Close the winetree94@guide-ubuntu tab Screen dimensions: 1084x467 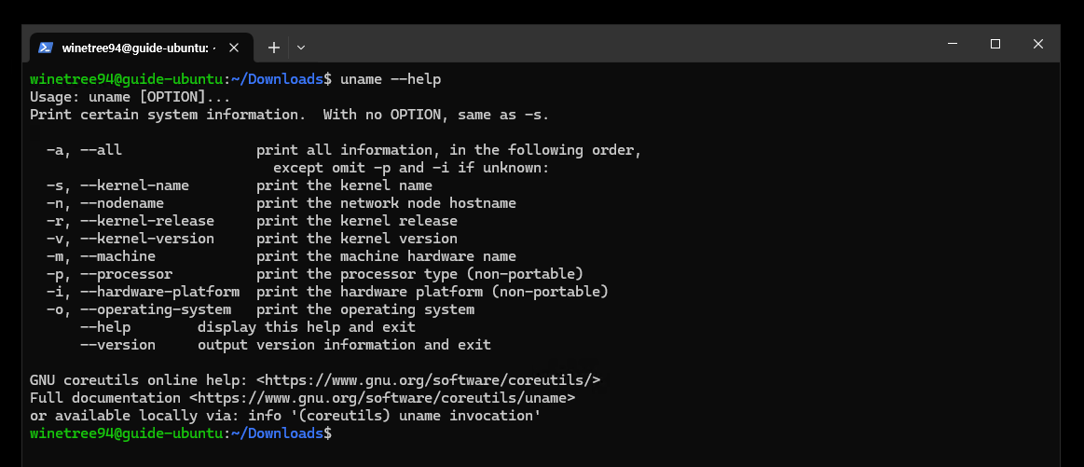[234, 48]
